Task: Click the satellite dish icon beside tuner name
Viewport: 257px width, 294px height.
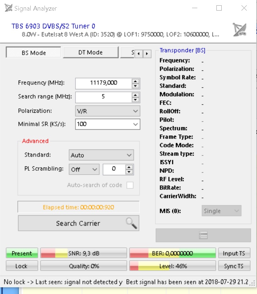Action: click(239, 30)
